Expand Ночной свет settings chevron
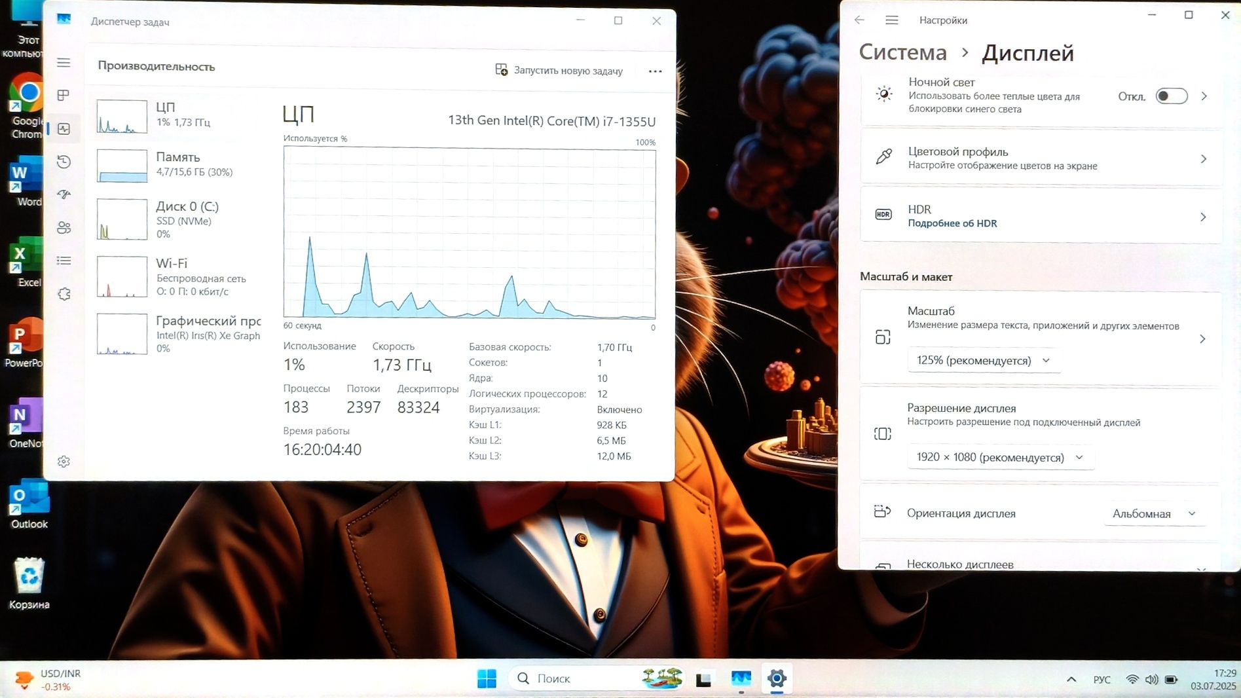 [1204, 96]
